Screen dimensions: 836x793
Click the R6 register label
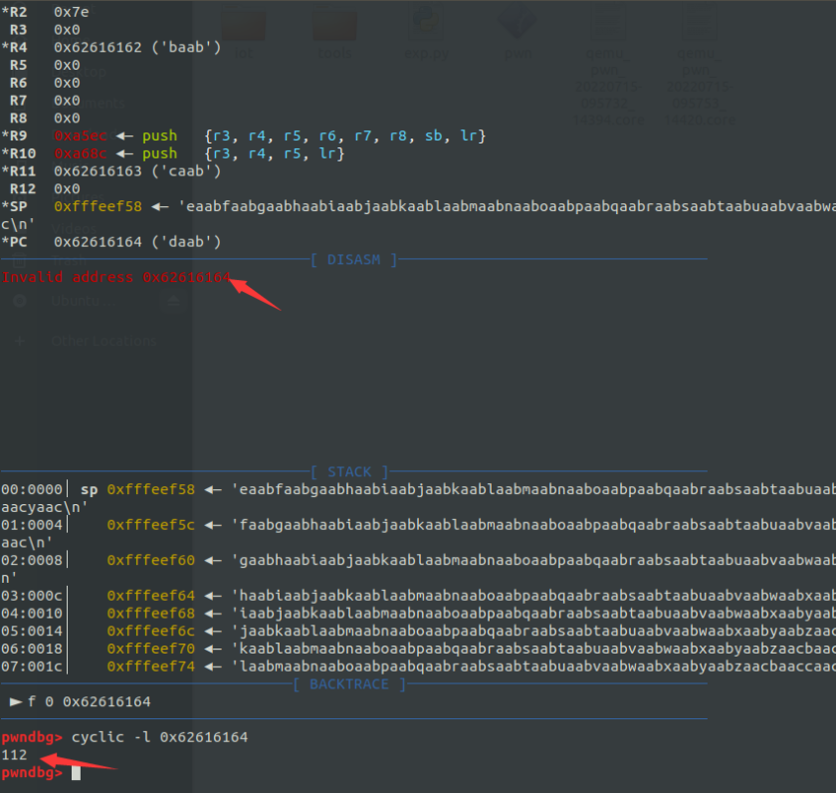(x=18, y=83)
